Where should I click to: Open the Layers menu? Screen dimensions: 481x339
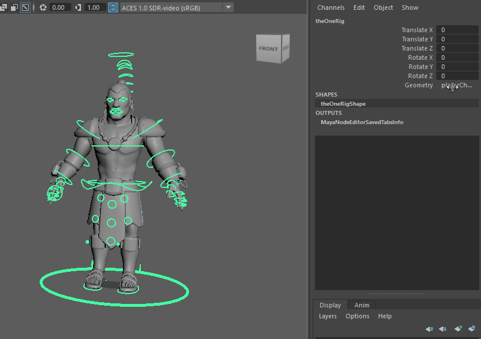[328, 316]
